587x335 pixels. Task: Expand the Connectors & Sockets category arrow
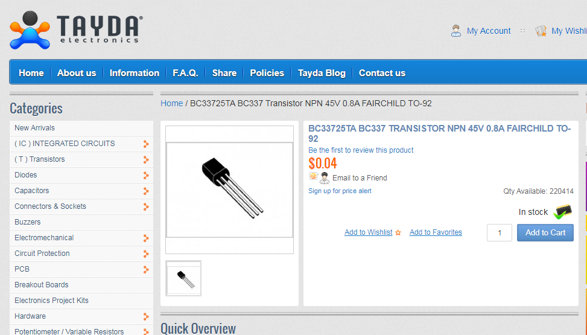pyautogui.click(x=146, y=207)
